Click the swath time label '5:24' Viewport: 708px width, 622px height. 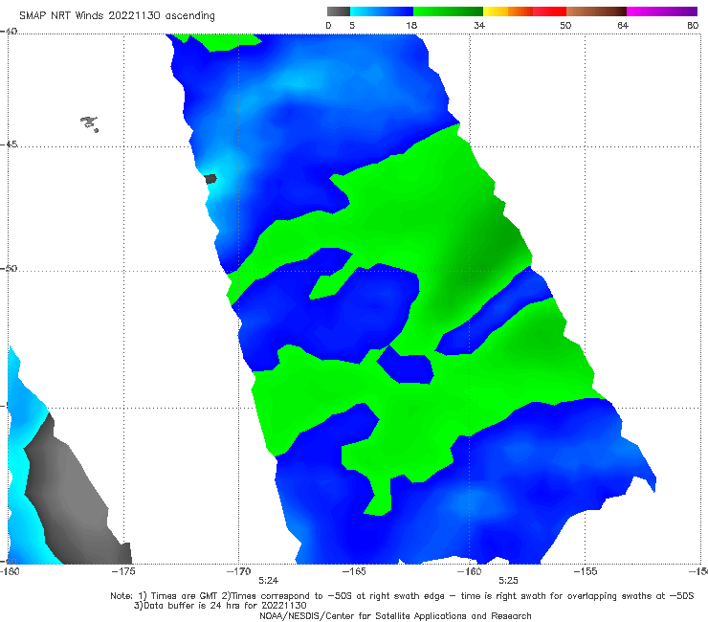tap(268, 581)
